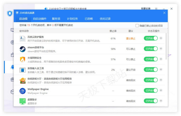
Task: Open dropdown arrow for Huorong security row
Action: [x=161, y=59]
